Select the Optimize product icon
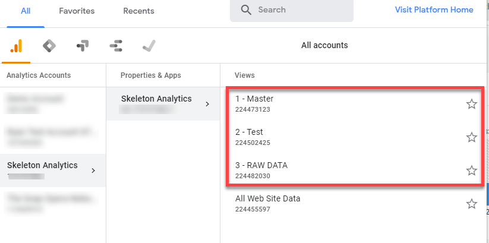The image size is (489, 243). coord(83,46)
